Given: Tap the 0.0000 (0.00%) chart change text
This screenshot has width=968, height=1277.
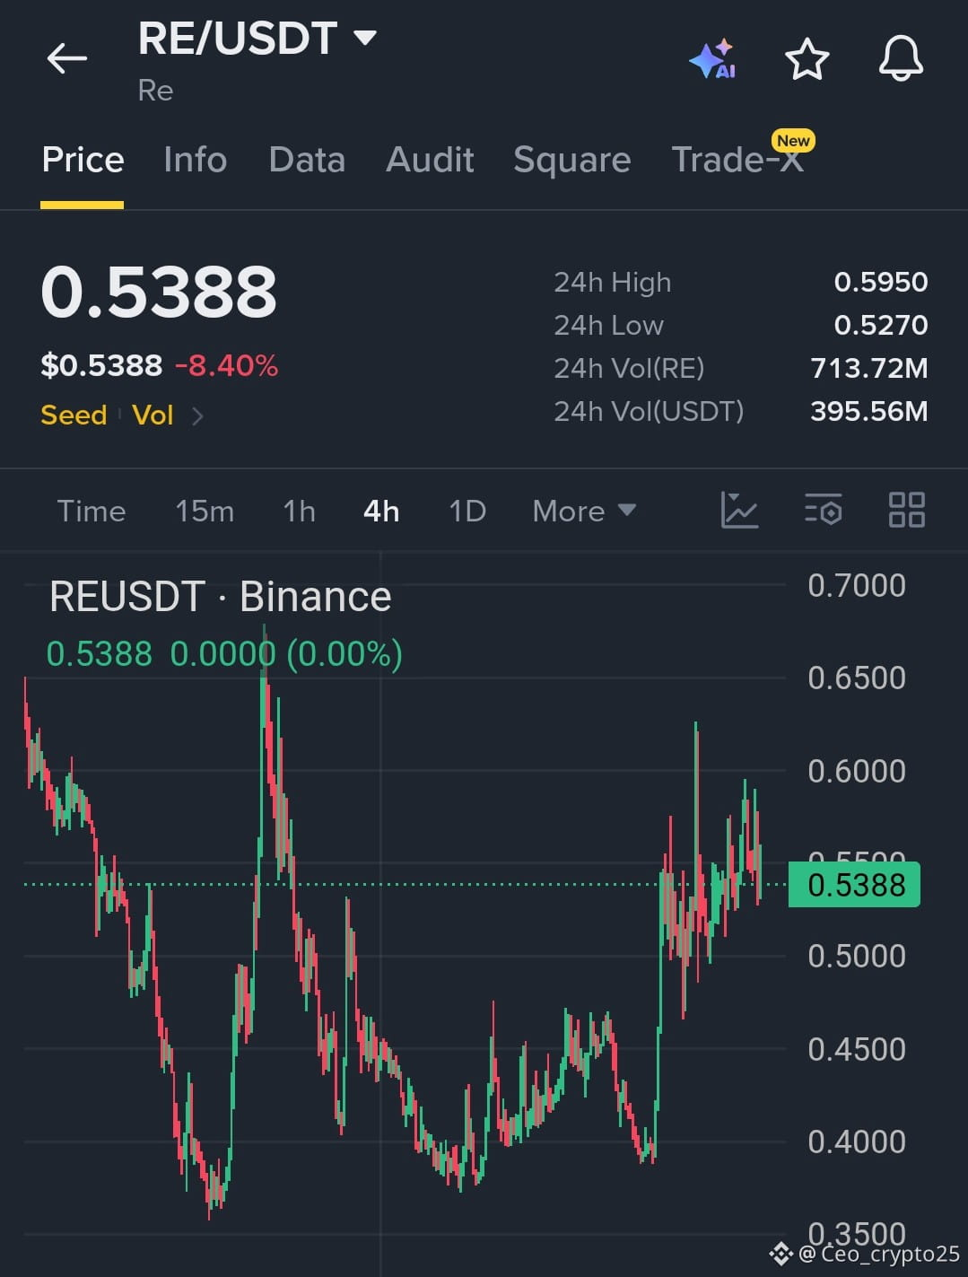Looking at the screenshot, I should 286,654.
